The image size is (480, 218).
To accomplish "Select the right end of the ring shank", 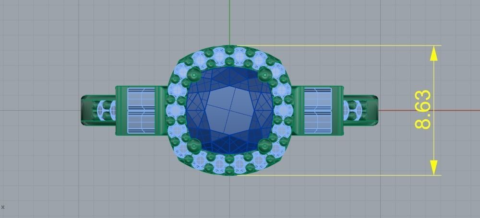I will click(360, 110).
